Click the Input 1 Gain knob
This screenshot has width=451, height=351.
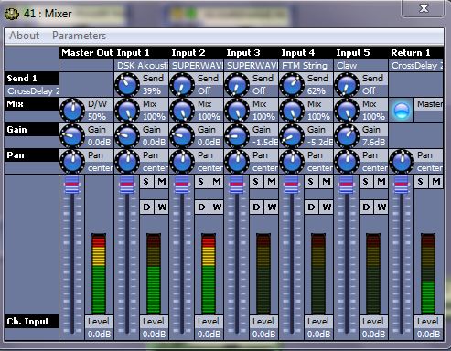point(127,136)
